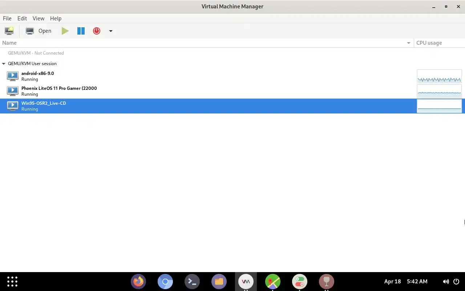Open the shutdown options dropdown arrow
465x291 pixels.
pos(111,31)
